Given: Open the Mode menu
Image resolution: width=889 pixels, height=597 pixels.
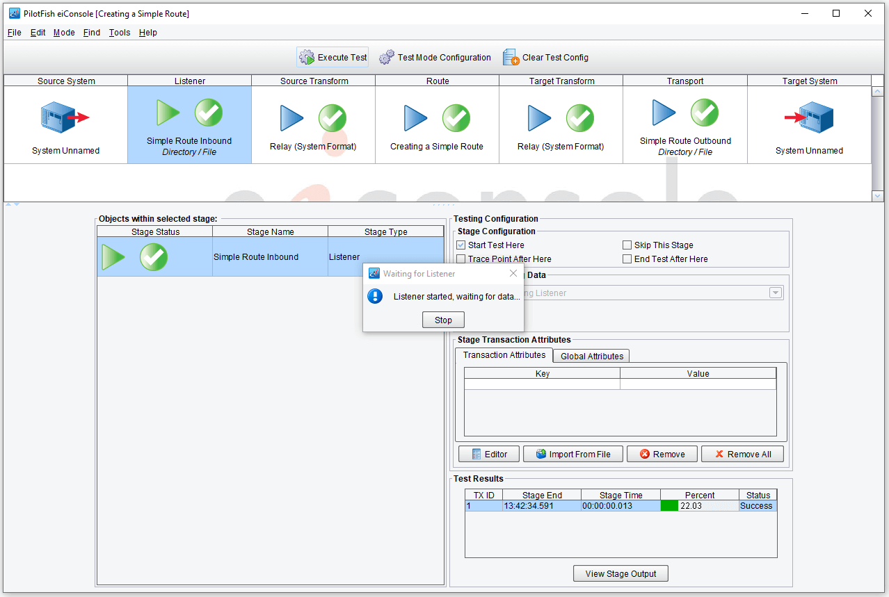Looking at the screenshot, I should point(64,33).
